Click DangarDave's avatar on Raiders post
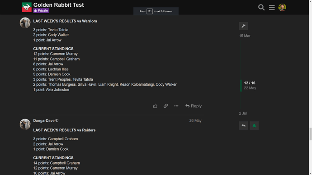 tap(25, 124)
